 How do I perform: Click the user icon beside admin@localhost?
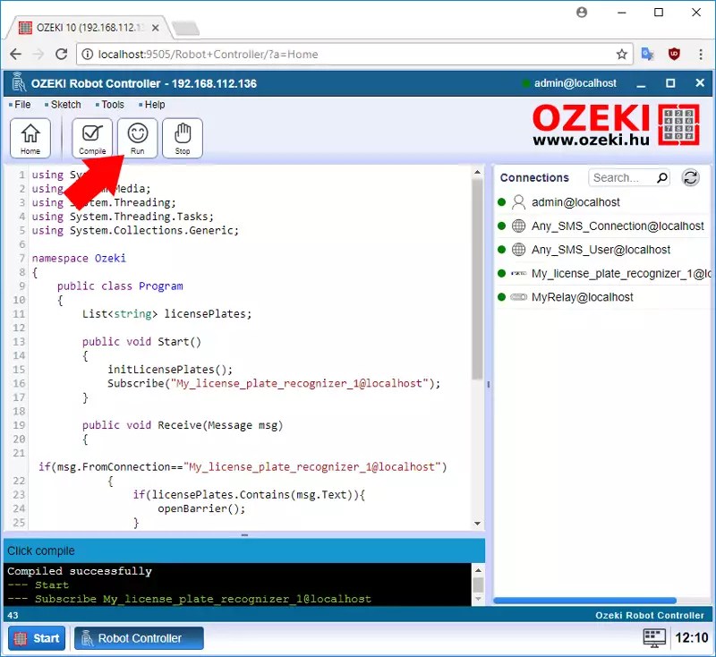(518, 202)
